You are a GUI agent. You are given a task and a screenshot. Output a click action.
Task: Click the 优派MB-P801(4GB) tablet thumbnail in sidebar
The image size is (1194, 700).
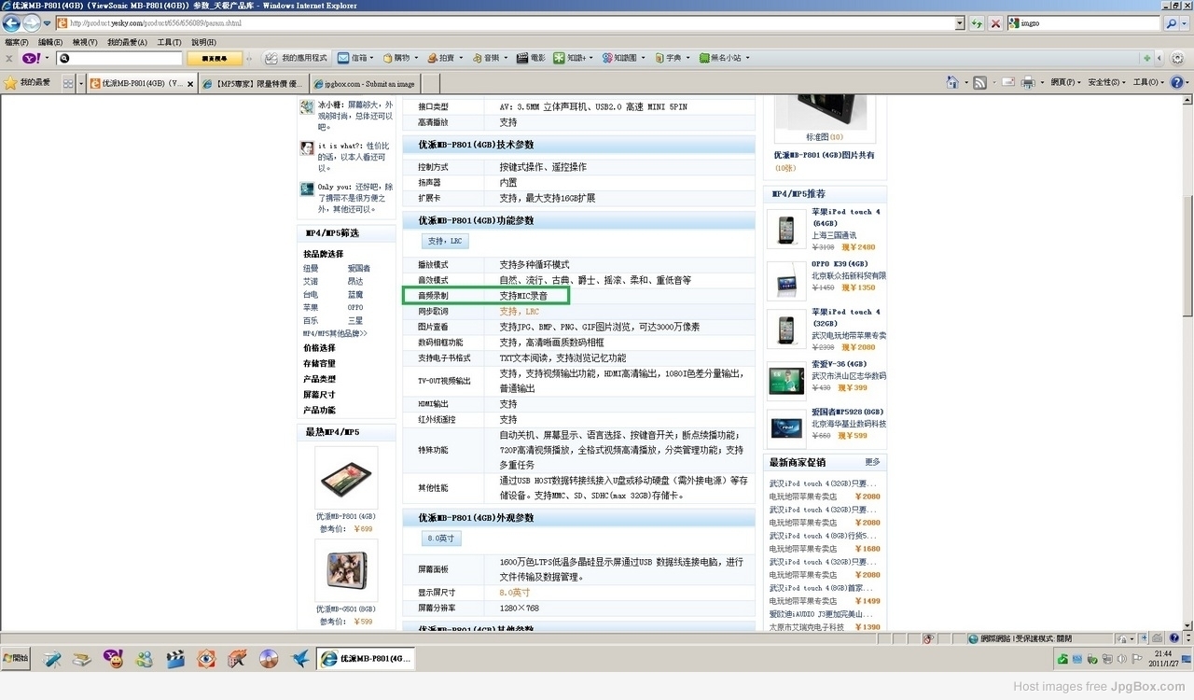(x=346, y=478)
